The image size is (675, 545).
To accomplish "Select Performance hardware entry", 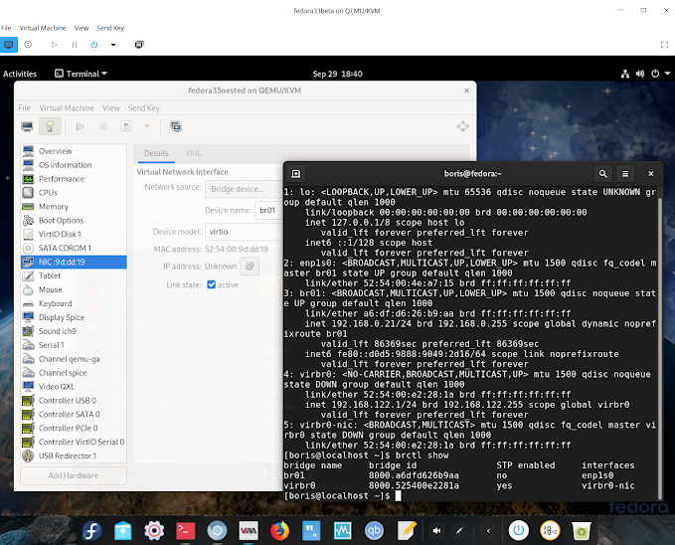I will [74, 179].
